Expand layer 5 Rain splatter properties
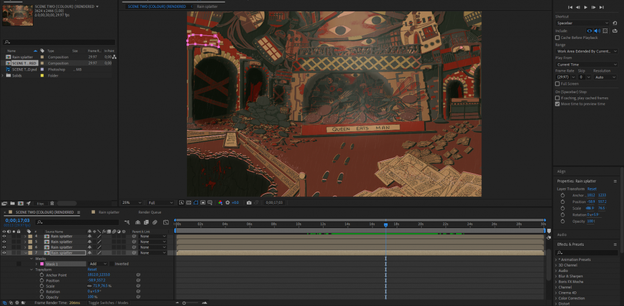Image resolution: width=624 pixels, height=306 pixels. click(25, 242)
